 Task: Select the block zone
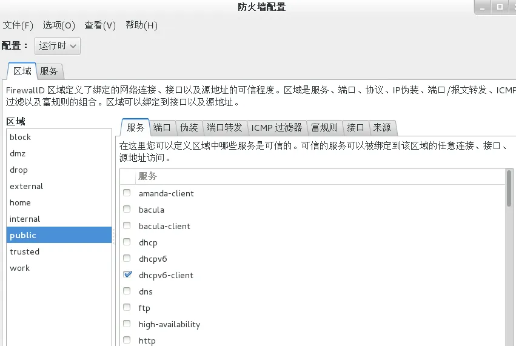(x=59, y=137)
